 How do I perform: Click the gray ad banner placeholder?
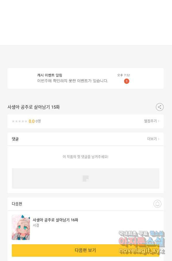(x=86, y=178)
